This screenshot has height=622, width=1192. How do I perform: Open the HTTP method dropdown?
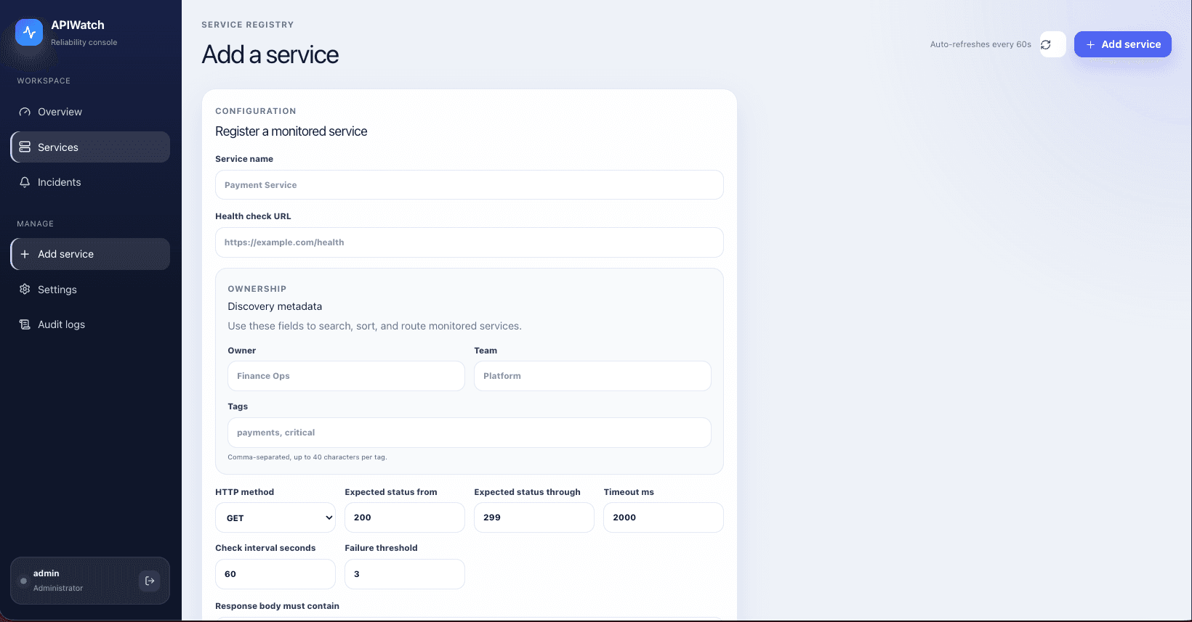pyautogui.click(x=275, y=517)
